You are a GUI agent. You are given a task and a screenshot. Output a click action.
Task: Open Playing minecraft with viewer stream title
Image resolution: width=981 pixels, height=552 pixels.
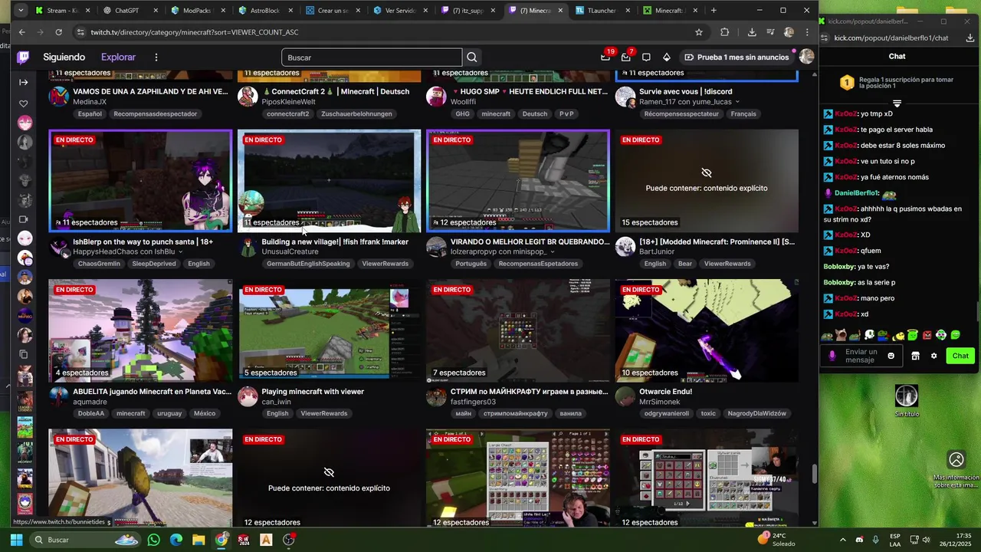click(x=313, y=392)
